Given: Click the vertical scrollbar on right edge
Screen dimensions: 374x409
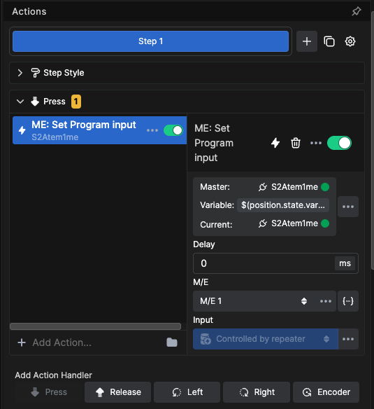Looking at the screenshot, I should click(x=373, y=141).
